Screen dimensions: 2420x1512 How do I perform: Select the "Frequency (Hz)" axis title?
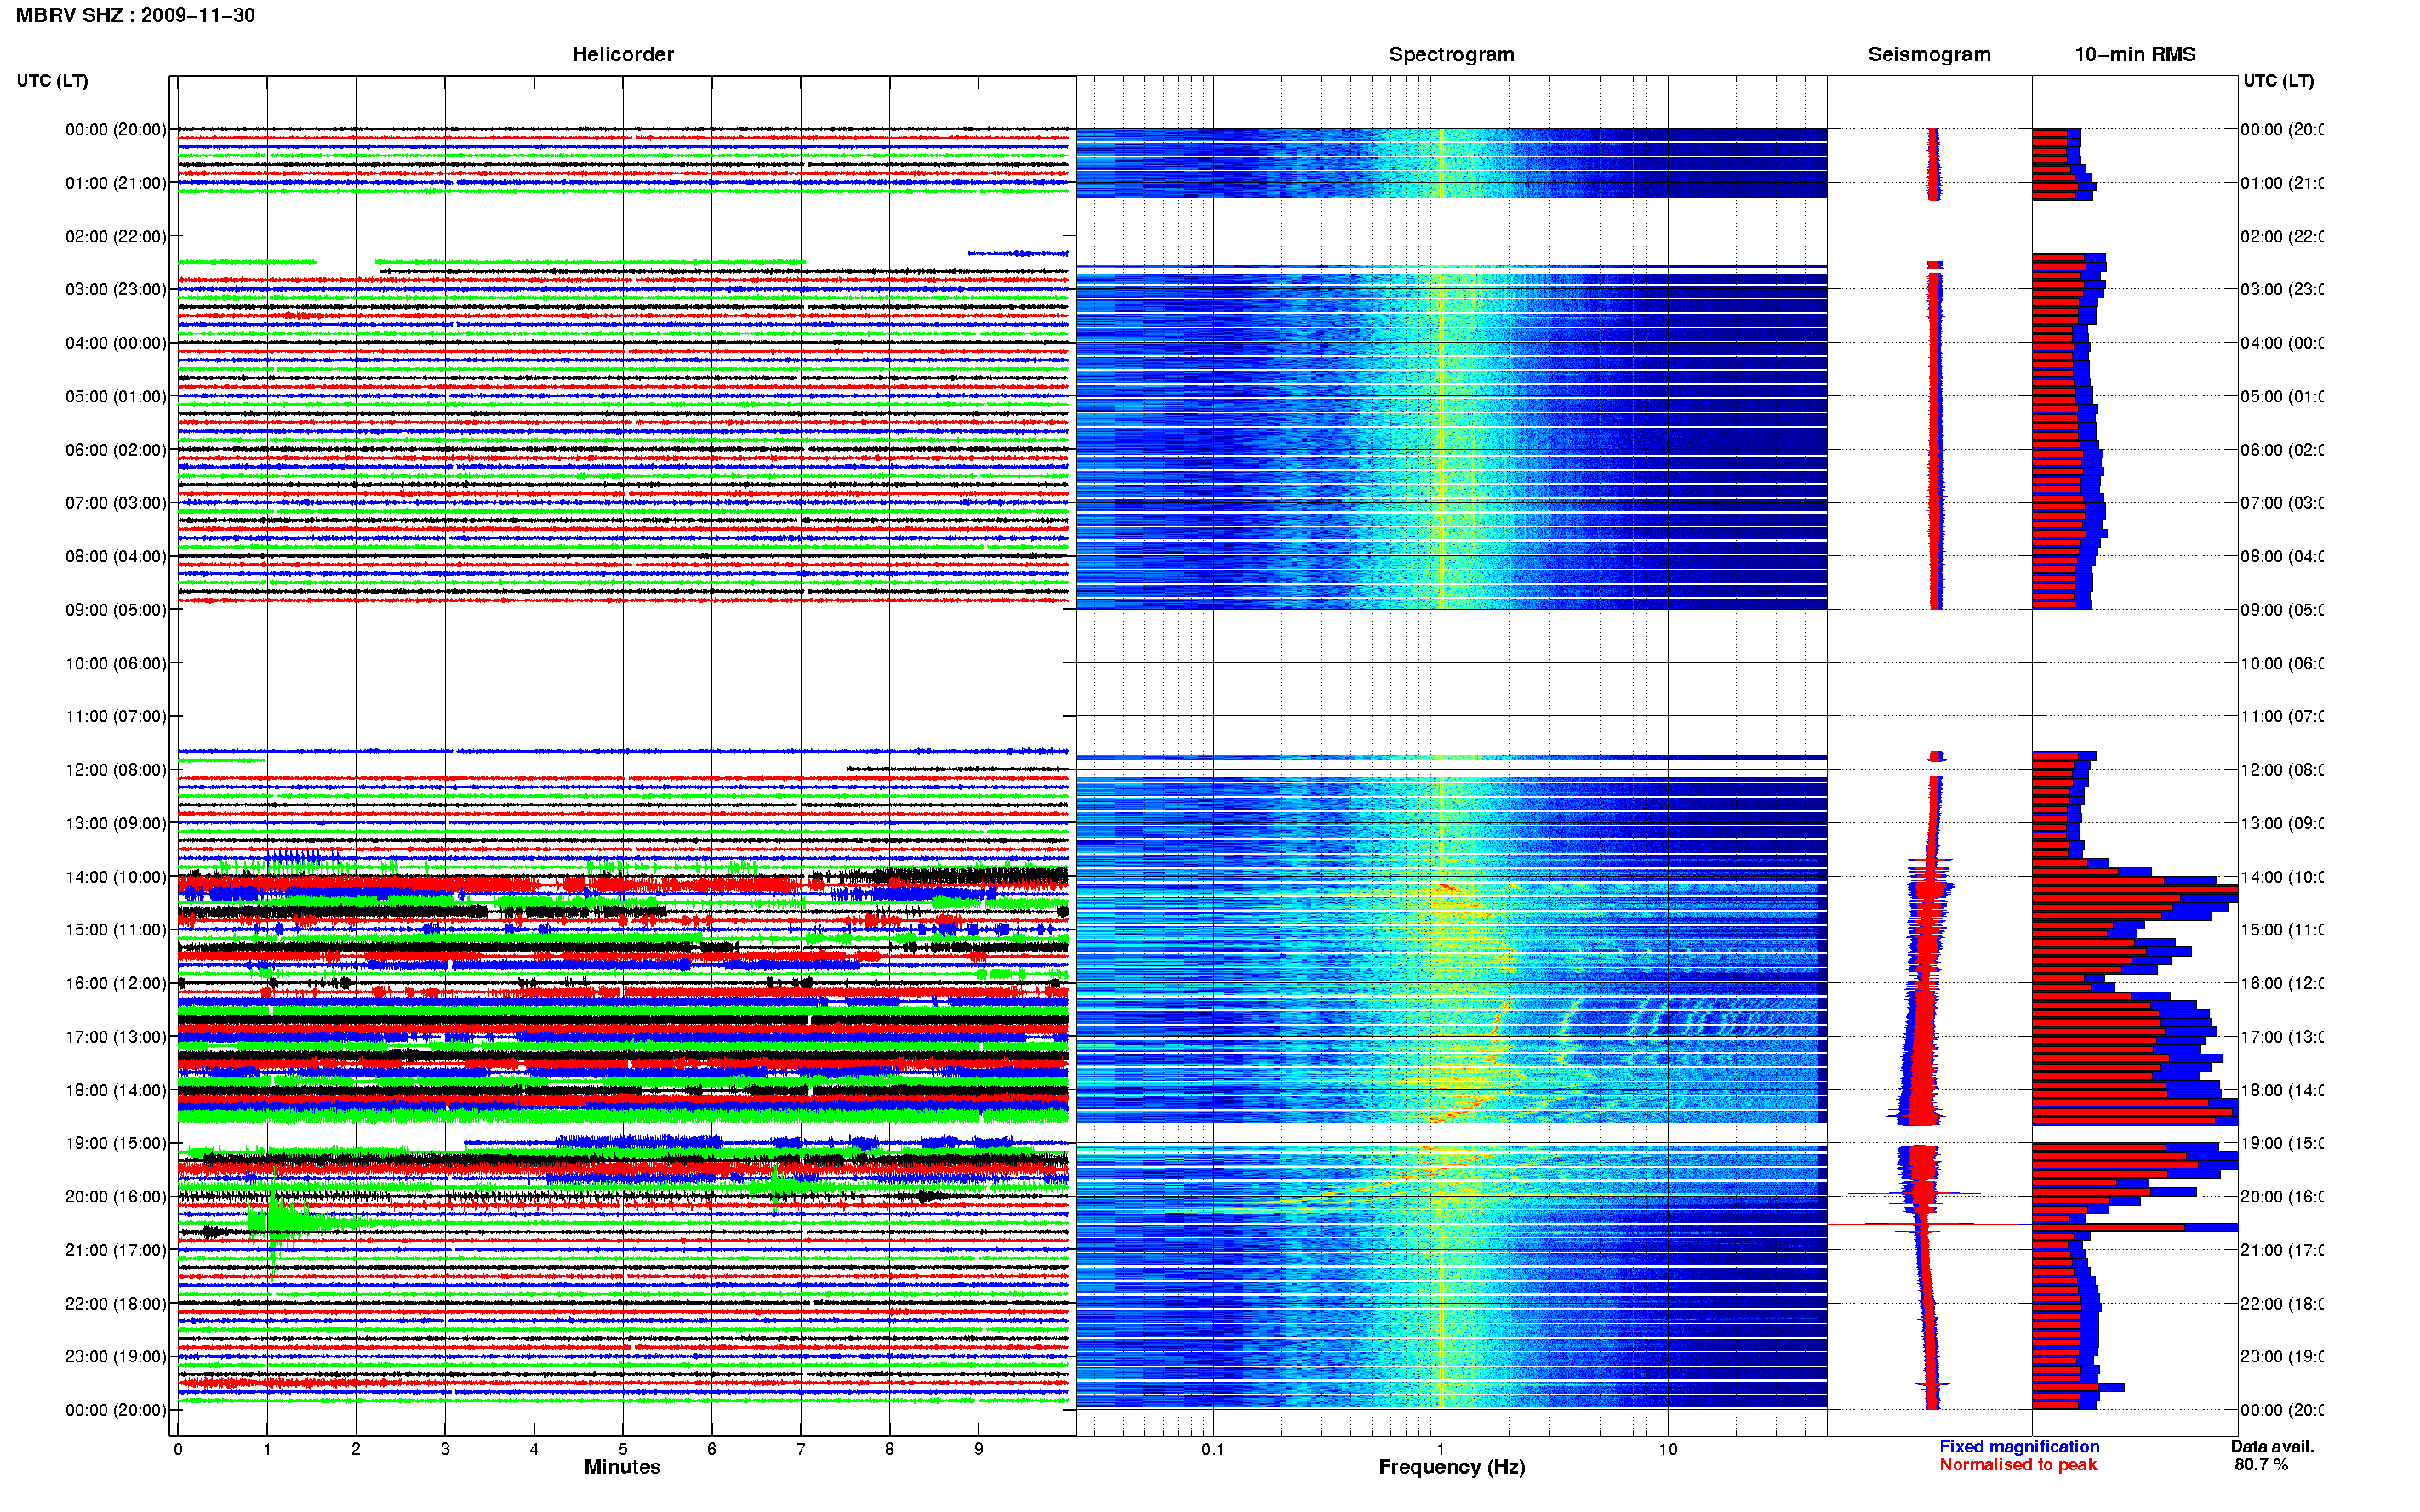[1452, 1467]
